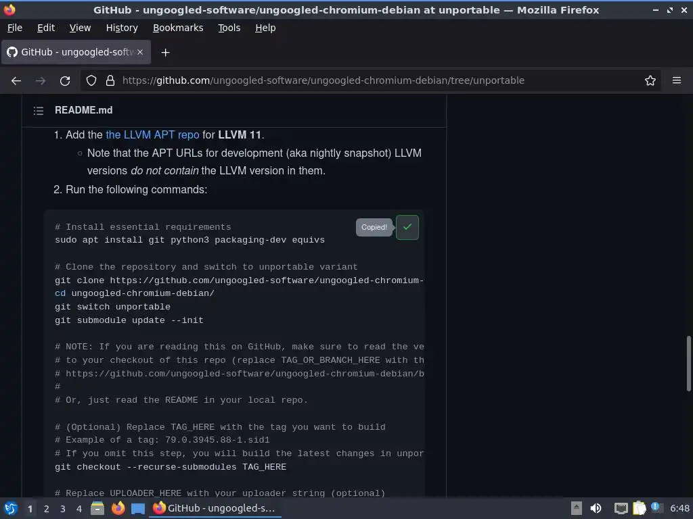Launch Firefox from taskbar quick launcher

118,508
